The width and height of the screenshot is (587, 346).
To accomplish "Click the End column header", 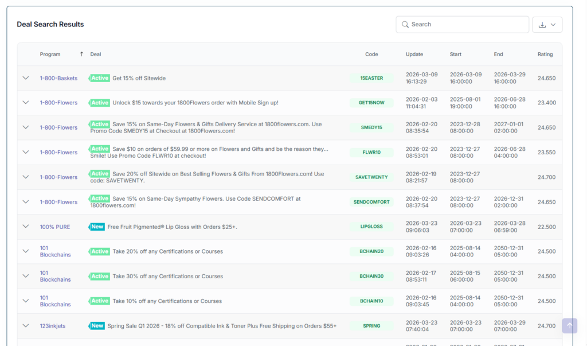I will pyautogui.click(x=498, y=55).
